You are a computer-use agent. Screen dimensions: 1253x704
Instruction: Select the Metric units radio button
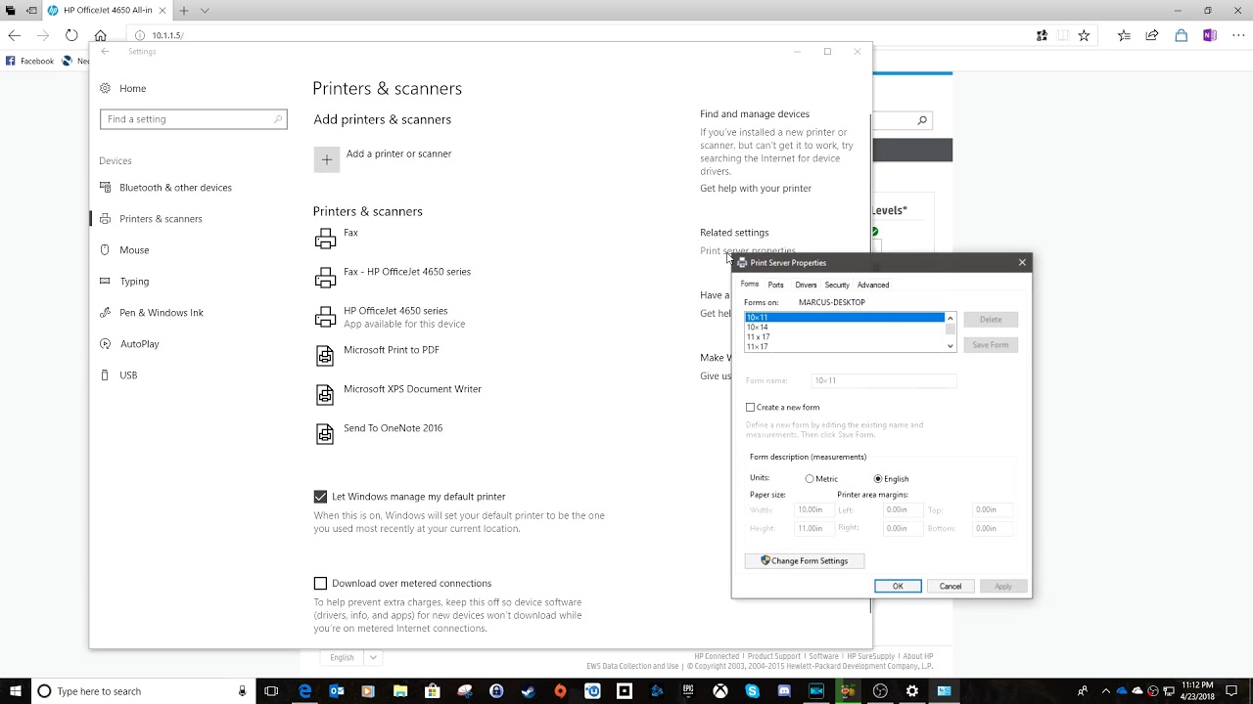(810, 479)
